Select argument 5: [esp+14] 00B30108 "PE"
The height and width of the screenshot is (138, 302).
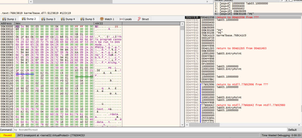click(258, 14)
